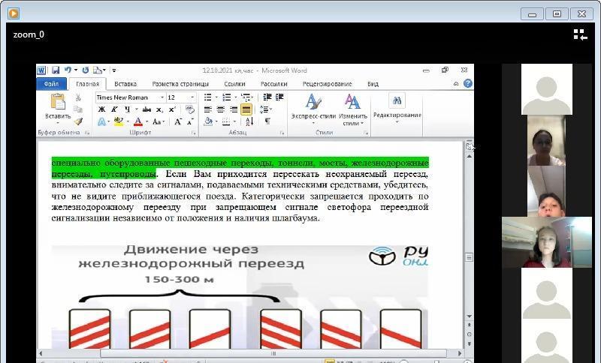Expand the Times New Roman font dropdown

(161, 97)
